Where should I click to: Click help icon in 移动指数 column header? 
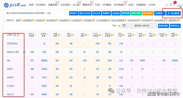pyautogui.click(x=72, y=35)
